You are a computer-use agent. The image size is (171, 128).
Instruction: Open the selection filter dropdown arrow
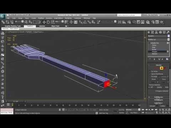(x=22, y=21)
